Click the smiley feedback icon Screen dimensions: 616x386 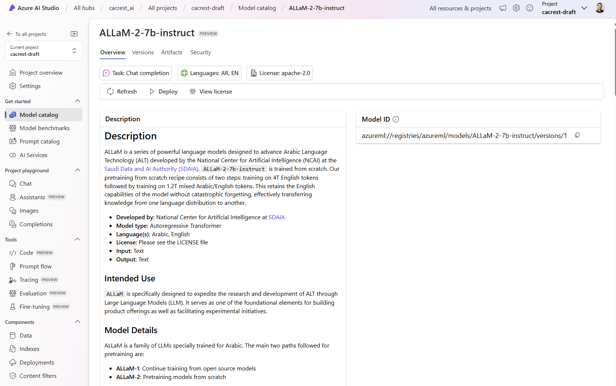(529, 8)
